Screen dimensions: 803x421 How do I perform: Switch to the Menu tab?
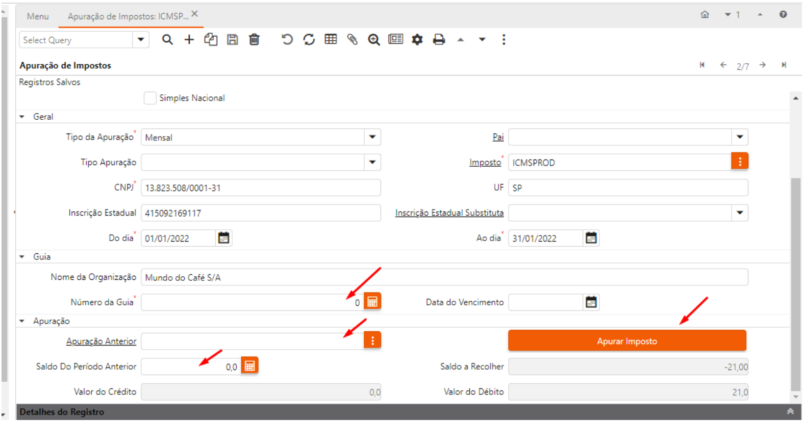[38, 16]
